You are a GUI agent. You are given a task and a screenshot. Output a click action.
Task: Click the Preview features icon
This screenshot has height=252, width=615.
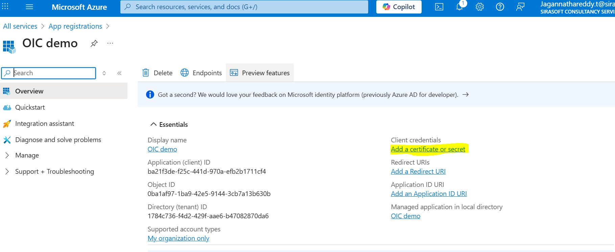(234, 73)
